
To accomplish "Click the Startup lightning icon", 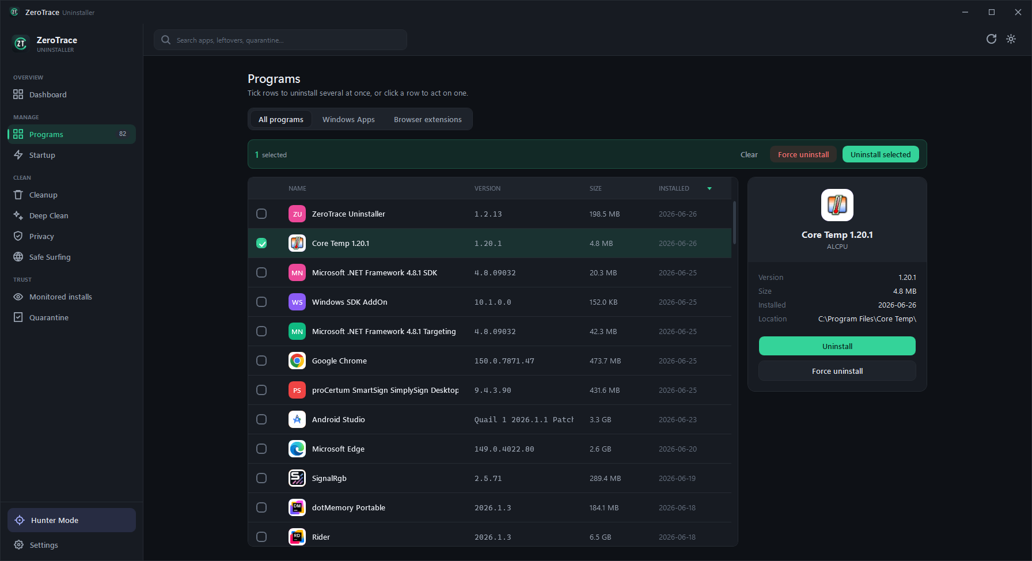I will (18, 155).
